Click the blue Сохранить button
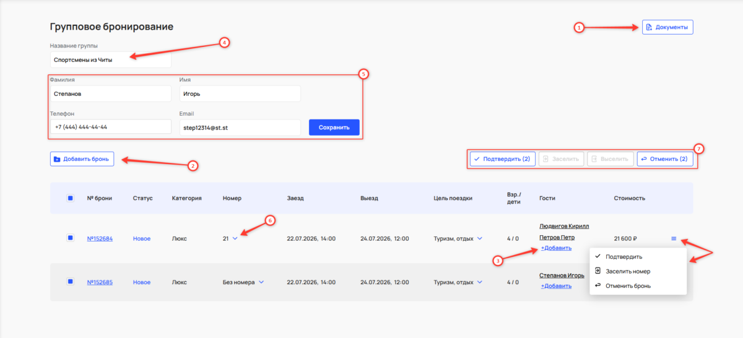 click(334, 128)
